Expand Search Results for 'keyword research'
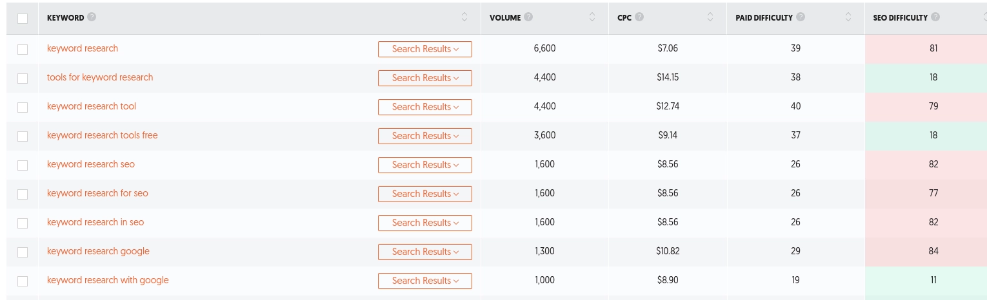 425,49
